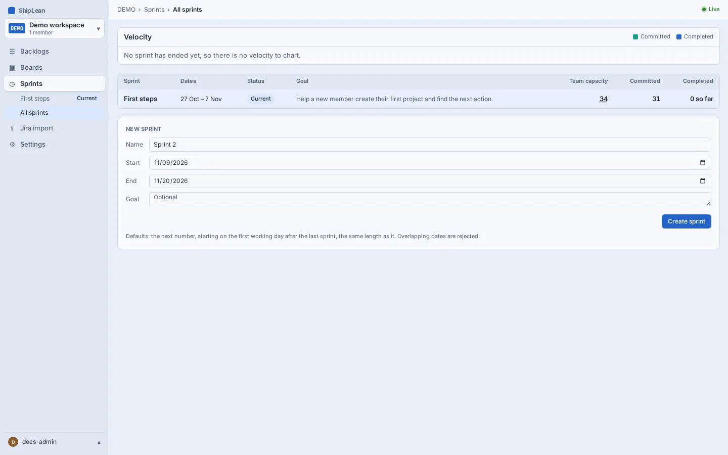Open the Boards section
728x455 pixels.
point(54,68)
